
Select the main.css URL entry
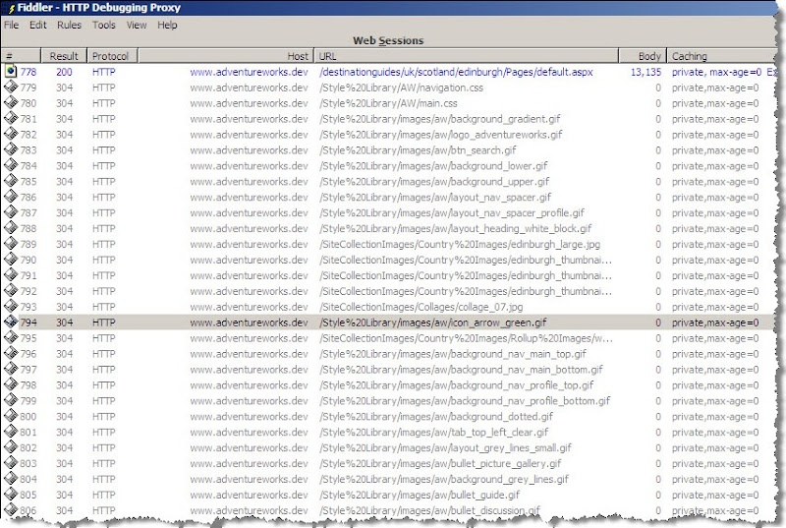(388, 103)
